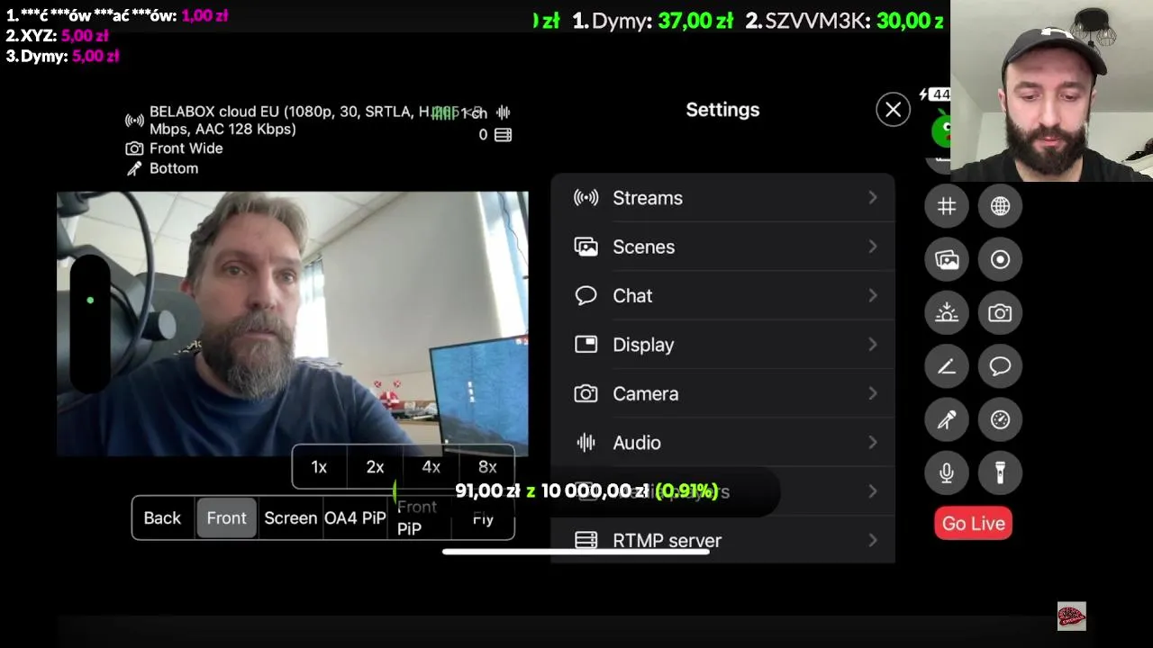Image resolution: width=1153 pixels, height=648 pixels.
Task: Open the speedometer gauge icon
Action: [x=1000, y=419]
